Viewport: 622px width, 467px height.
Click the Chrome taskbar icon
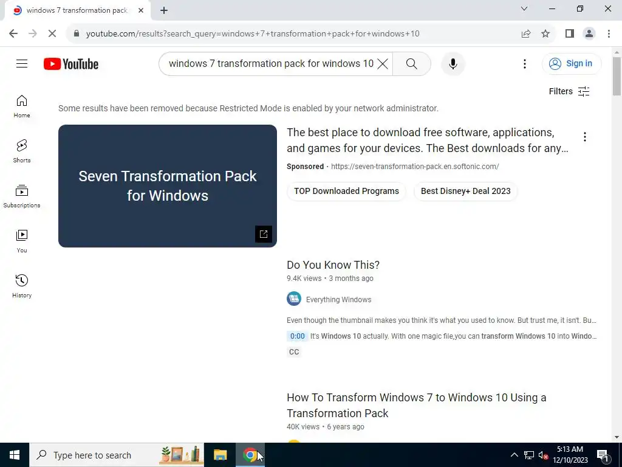pyautogui.click(x=250, y=455)
